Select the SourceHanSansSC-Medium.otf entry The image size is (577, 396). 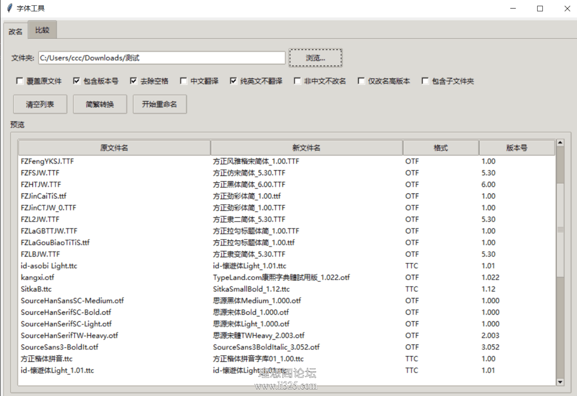pos(72,301)
